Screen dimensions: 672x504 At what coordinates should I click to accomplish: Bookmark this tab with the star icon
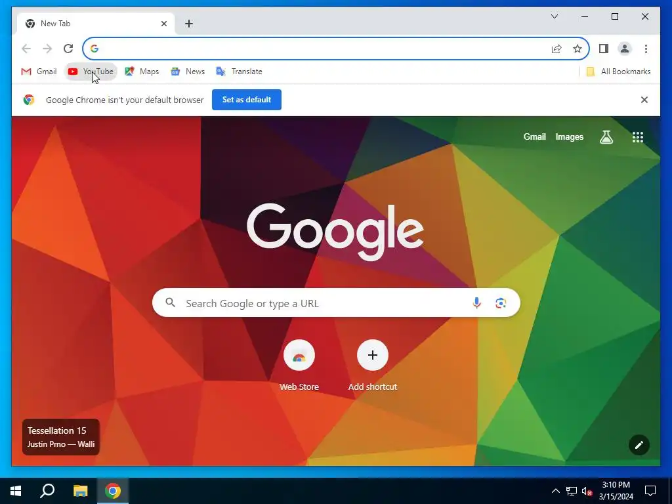[x=577, y=49]
